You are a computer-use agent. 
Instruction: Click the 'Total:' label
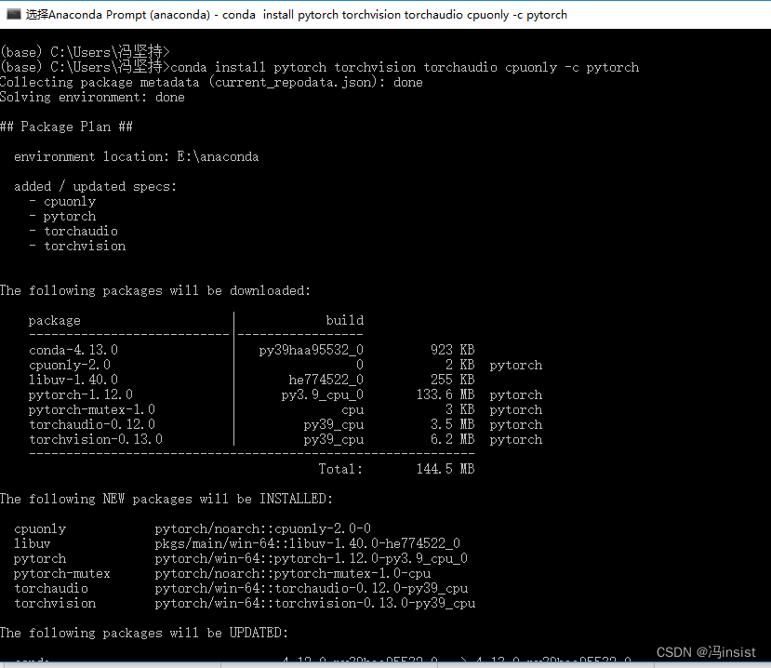click(340, 469)
